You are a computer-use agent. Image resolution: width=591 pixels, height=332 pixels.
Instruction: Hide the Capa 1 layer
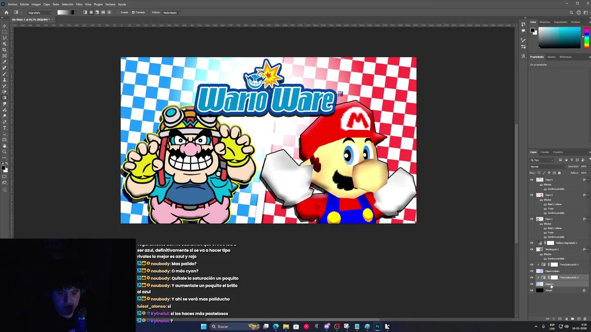531,219
